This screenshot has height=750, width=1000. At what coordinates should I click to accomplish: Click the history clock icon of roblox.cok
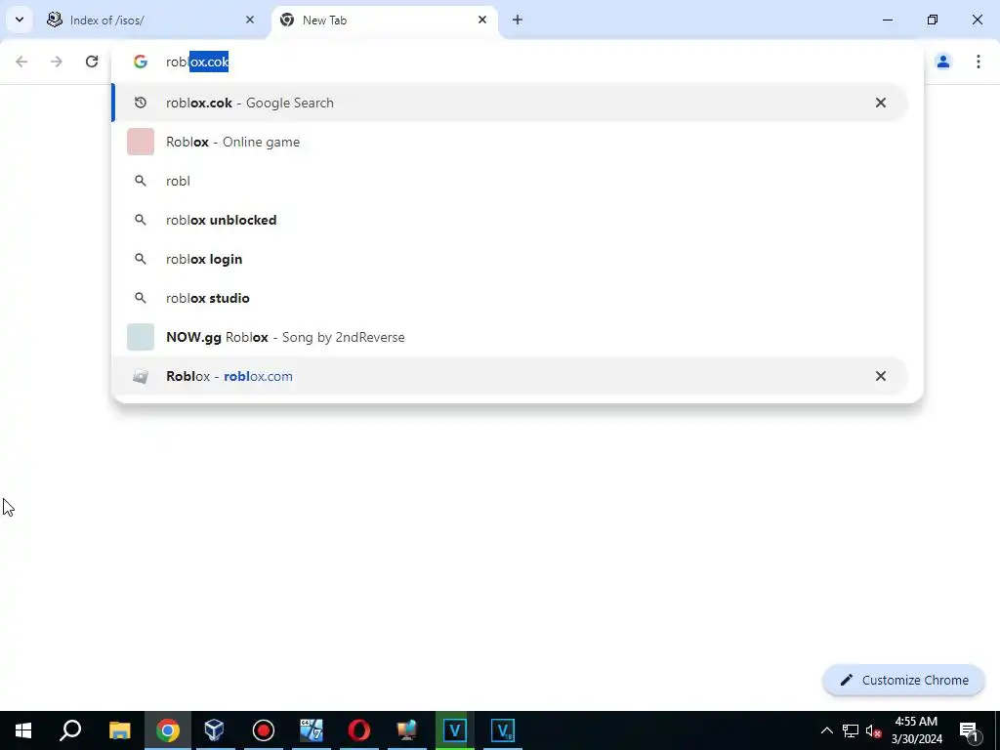141,103
